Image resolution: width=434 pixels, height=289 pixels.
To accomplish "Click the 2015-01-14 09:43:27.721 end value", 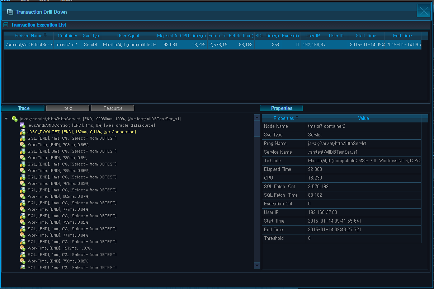I will coord(335,230).
